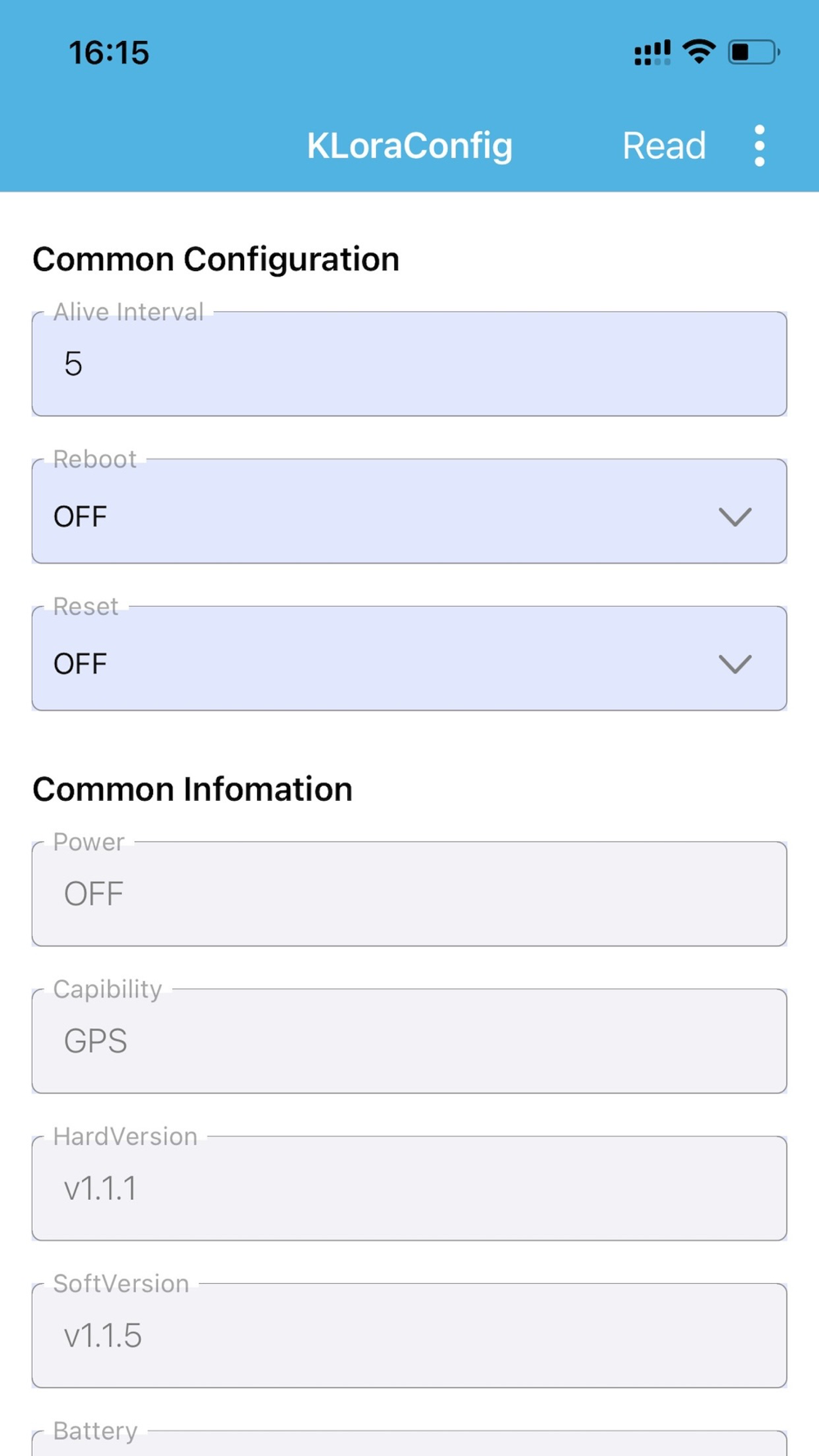The image size is (819, 1456).
Task: Tap the HardVersion field v1.1.1
Action: point(409,1188)
